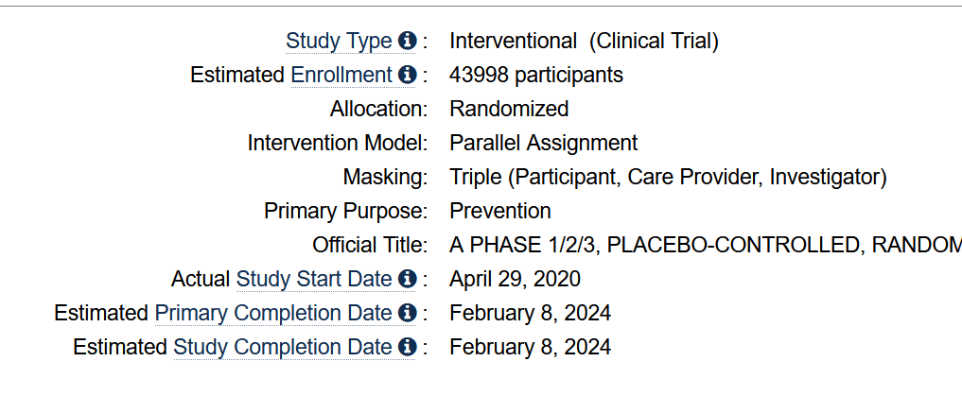
Task: Click the Interventional (Clinical Trial) value
Action: pos(584,42)
